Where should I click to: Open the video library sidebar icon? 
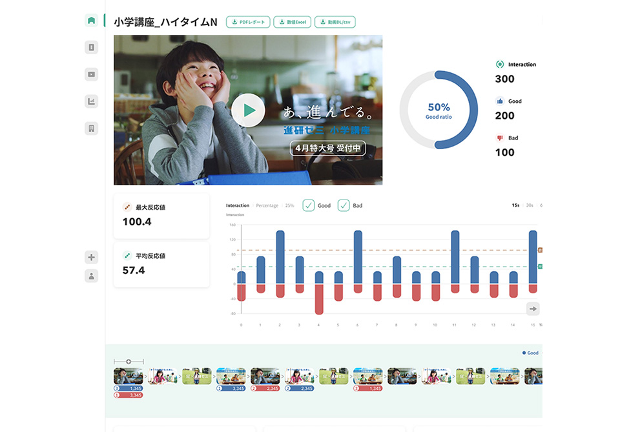91,74
